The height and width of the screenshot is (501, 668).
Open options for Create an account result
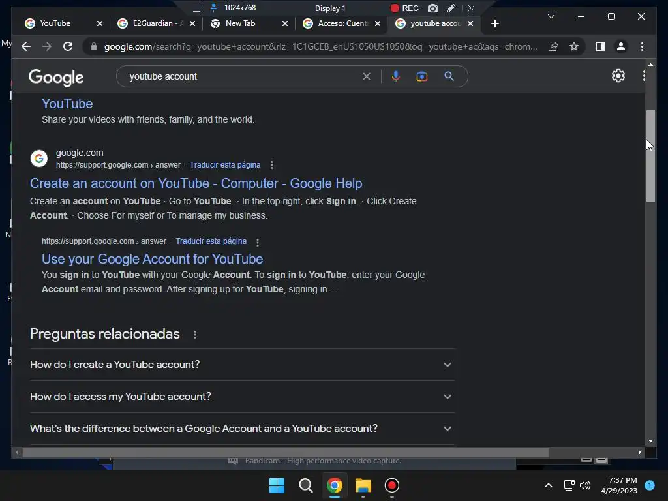coord(272,165)
